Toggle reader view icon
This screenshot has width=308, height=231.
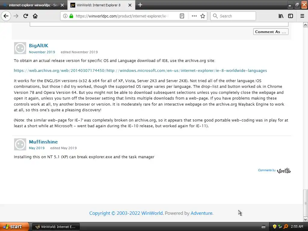182,16
